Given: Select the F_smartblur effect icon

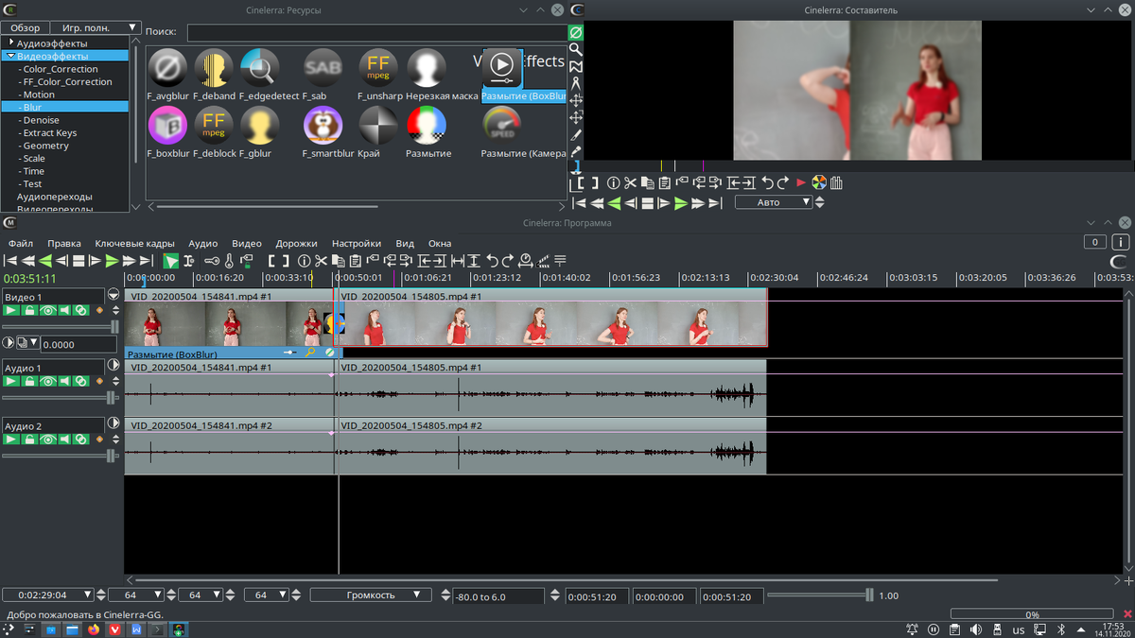Looking at the screenshot, I should [323, 126].
